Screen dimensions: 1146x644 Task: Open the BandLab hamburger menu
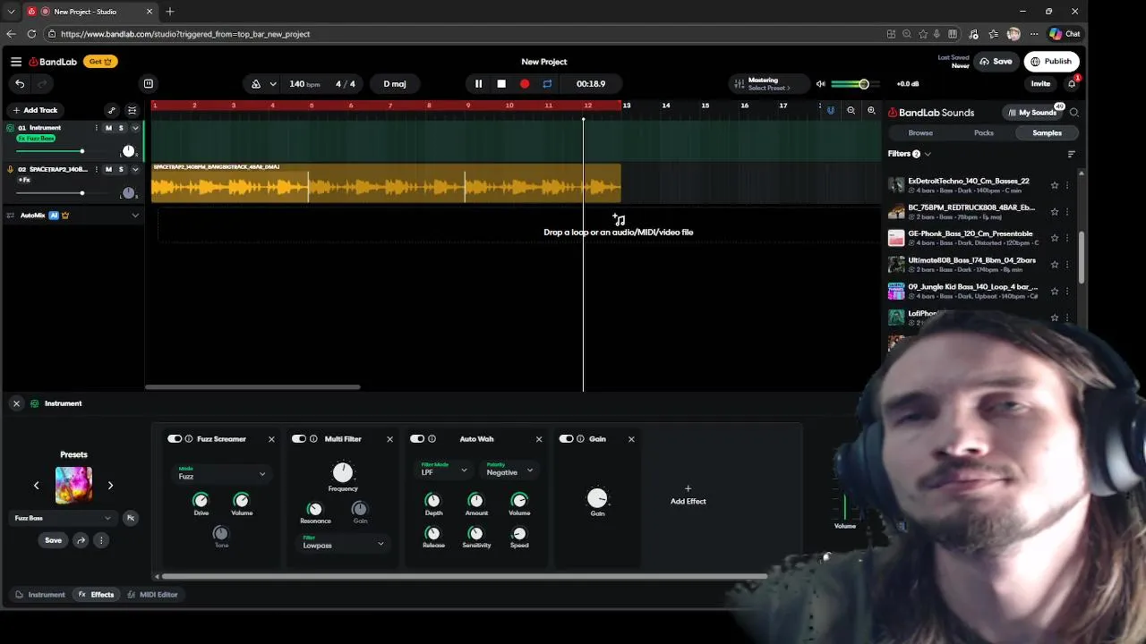coord(16,62)
